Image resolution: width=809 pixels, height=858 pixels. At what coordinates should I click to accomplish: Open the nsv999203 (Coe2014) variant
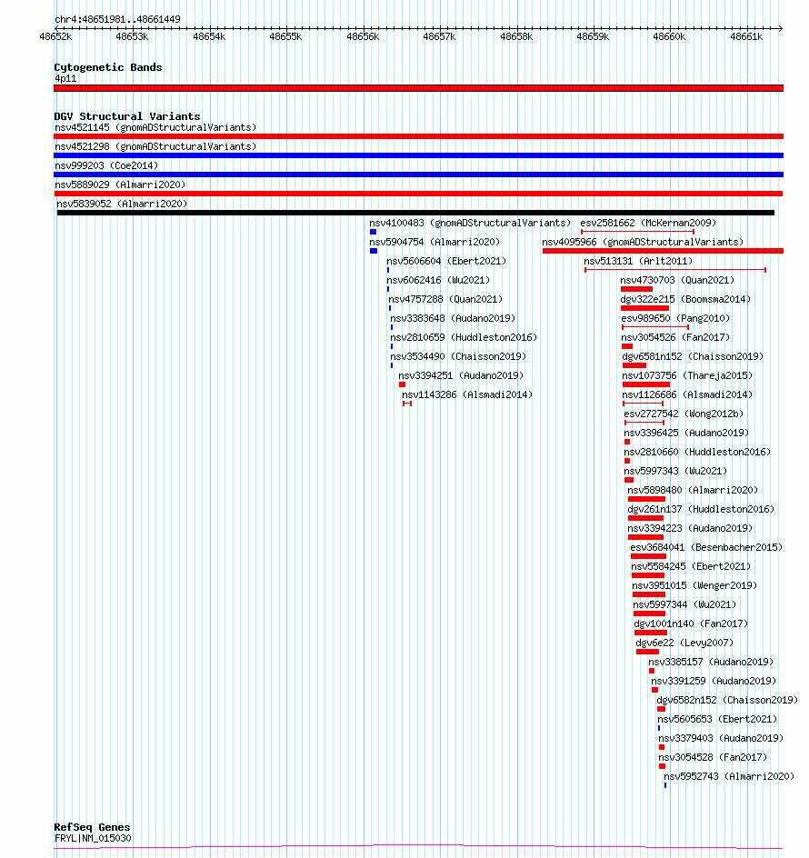[106, 165]
